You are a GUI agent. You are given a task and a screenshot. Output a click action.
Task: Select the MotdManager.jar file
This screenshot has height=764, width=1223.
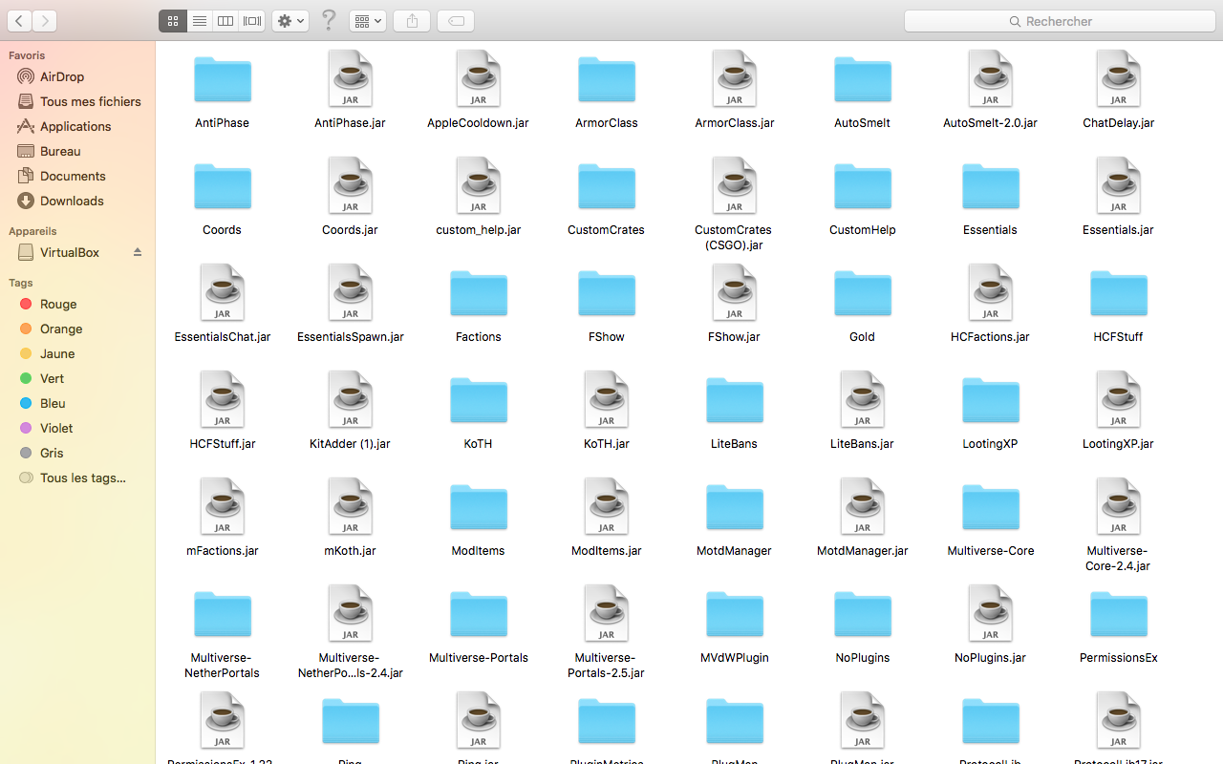pos(863,507)
